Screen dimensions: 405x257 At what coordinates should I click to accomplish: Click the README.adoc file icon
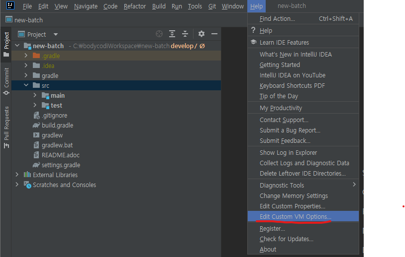point(36,155)
